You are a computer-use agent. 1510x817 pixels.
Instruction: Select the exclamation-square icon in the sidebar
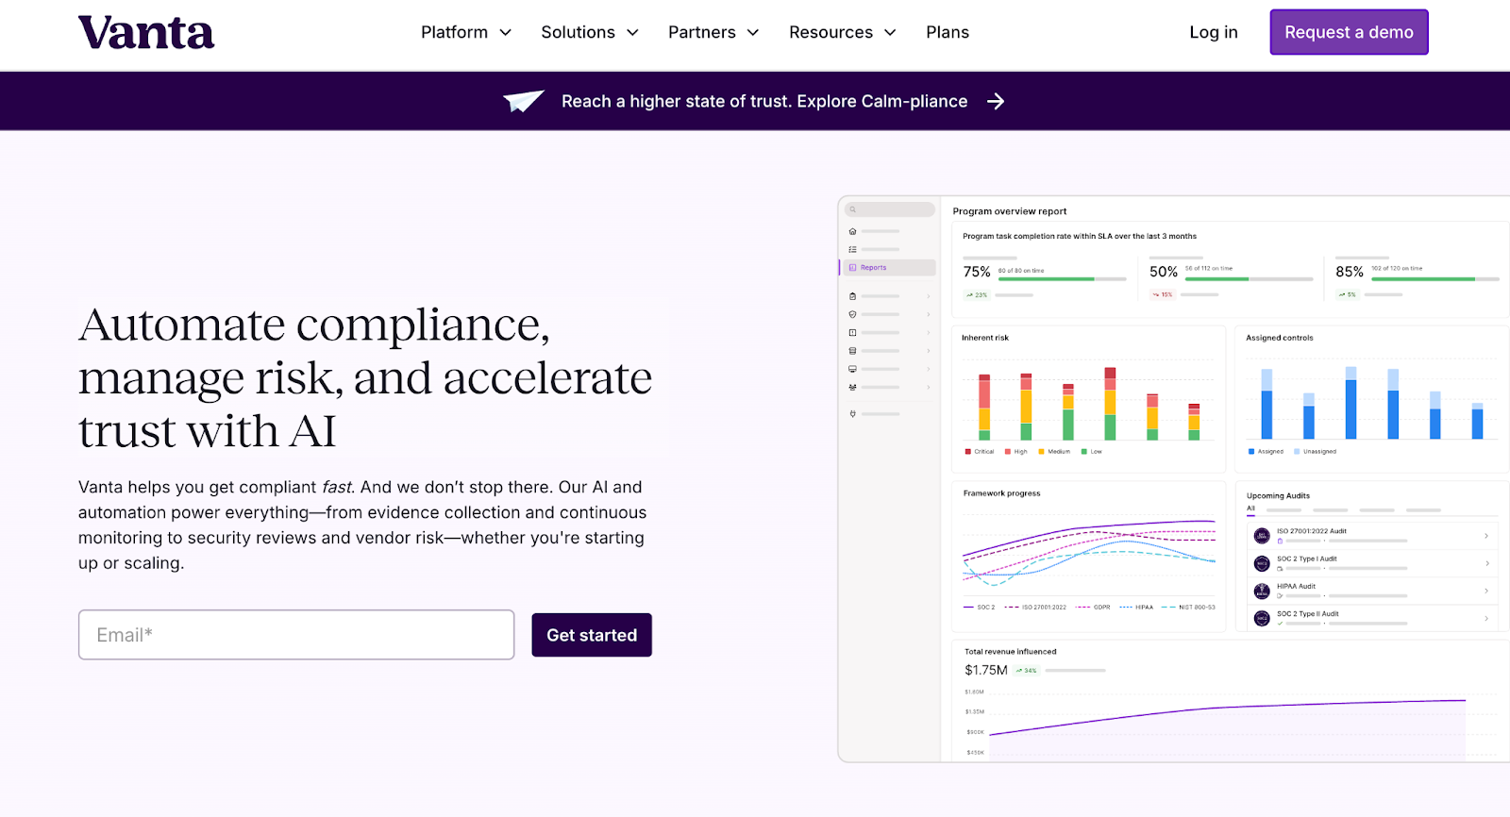pos(852,332)
